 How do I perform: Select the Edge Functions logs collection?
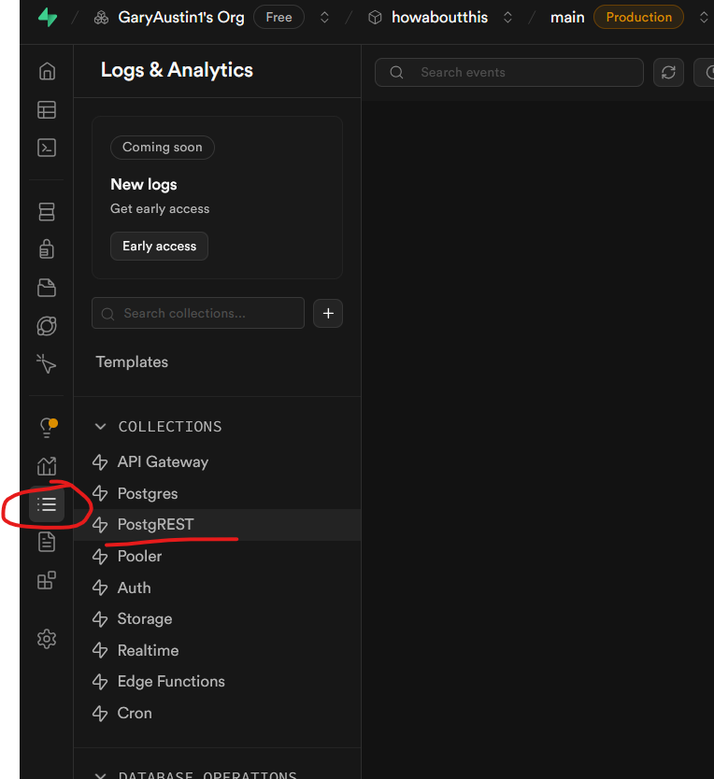(x=171, y=682)
